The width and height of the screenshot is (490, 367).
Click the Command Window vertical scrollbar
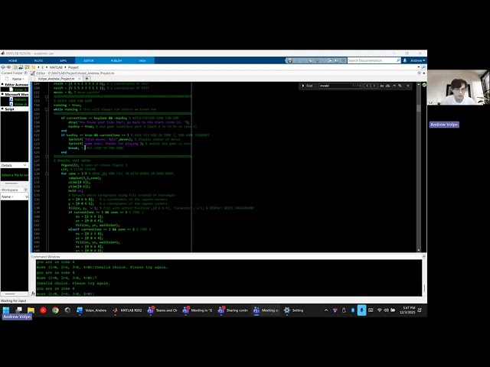(x=424, y=278)
